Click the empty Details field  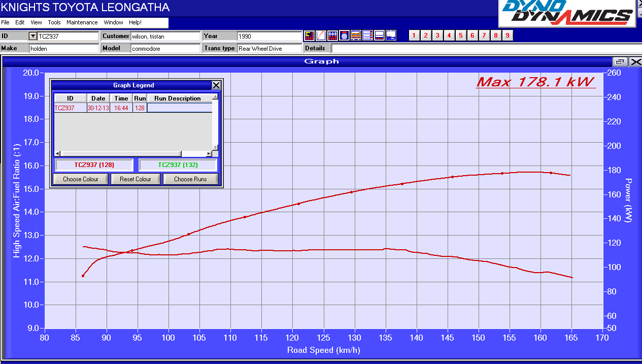[486, 48]
